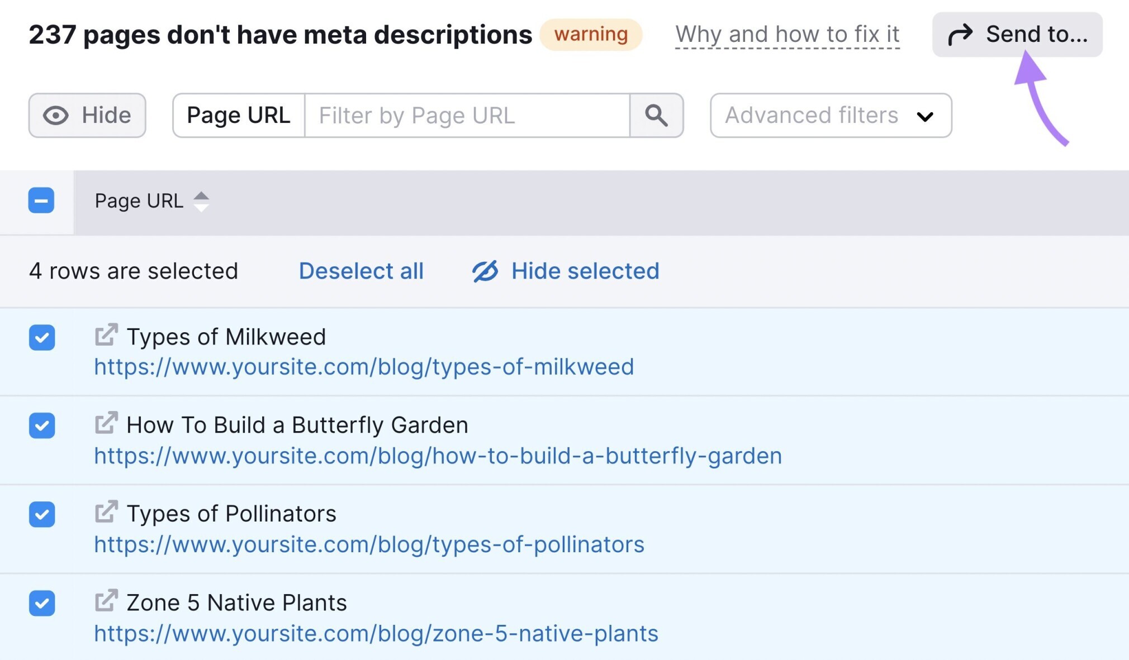This screenshot has width=1129, height=660.
Task: Uncheck the Types of Milkweed row
Action: pyautogui.click(x=42, y=337)
